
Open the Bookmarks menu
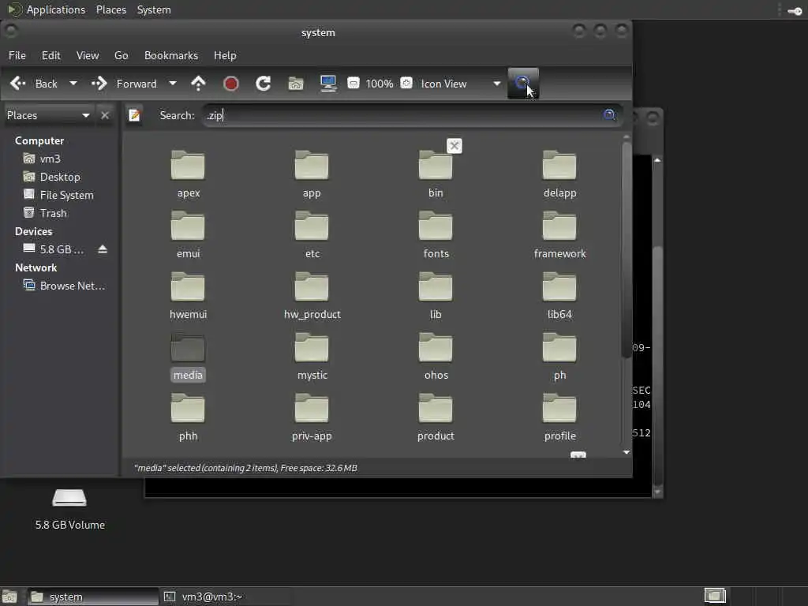click(x=171, y=56)
